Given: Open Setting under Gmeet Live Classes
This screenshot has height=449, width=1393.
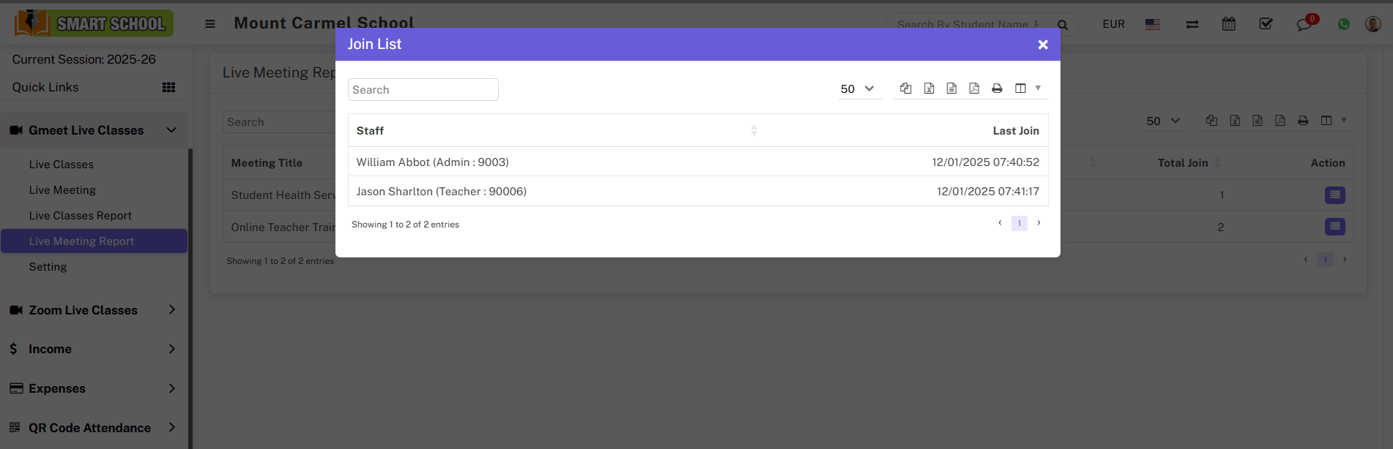Looking at the screenshot, I should pos(48,267).
